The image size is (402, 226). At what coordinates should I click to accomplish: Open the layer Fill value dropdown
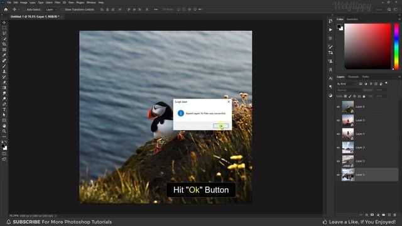coord(381,96)
